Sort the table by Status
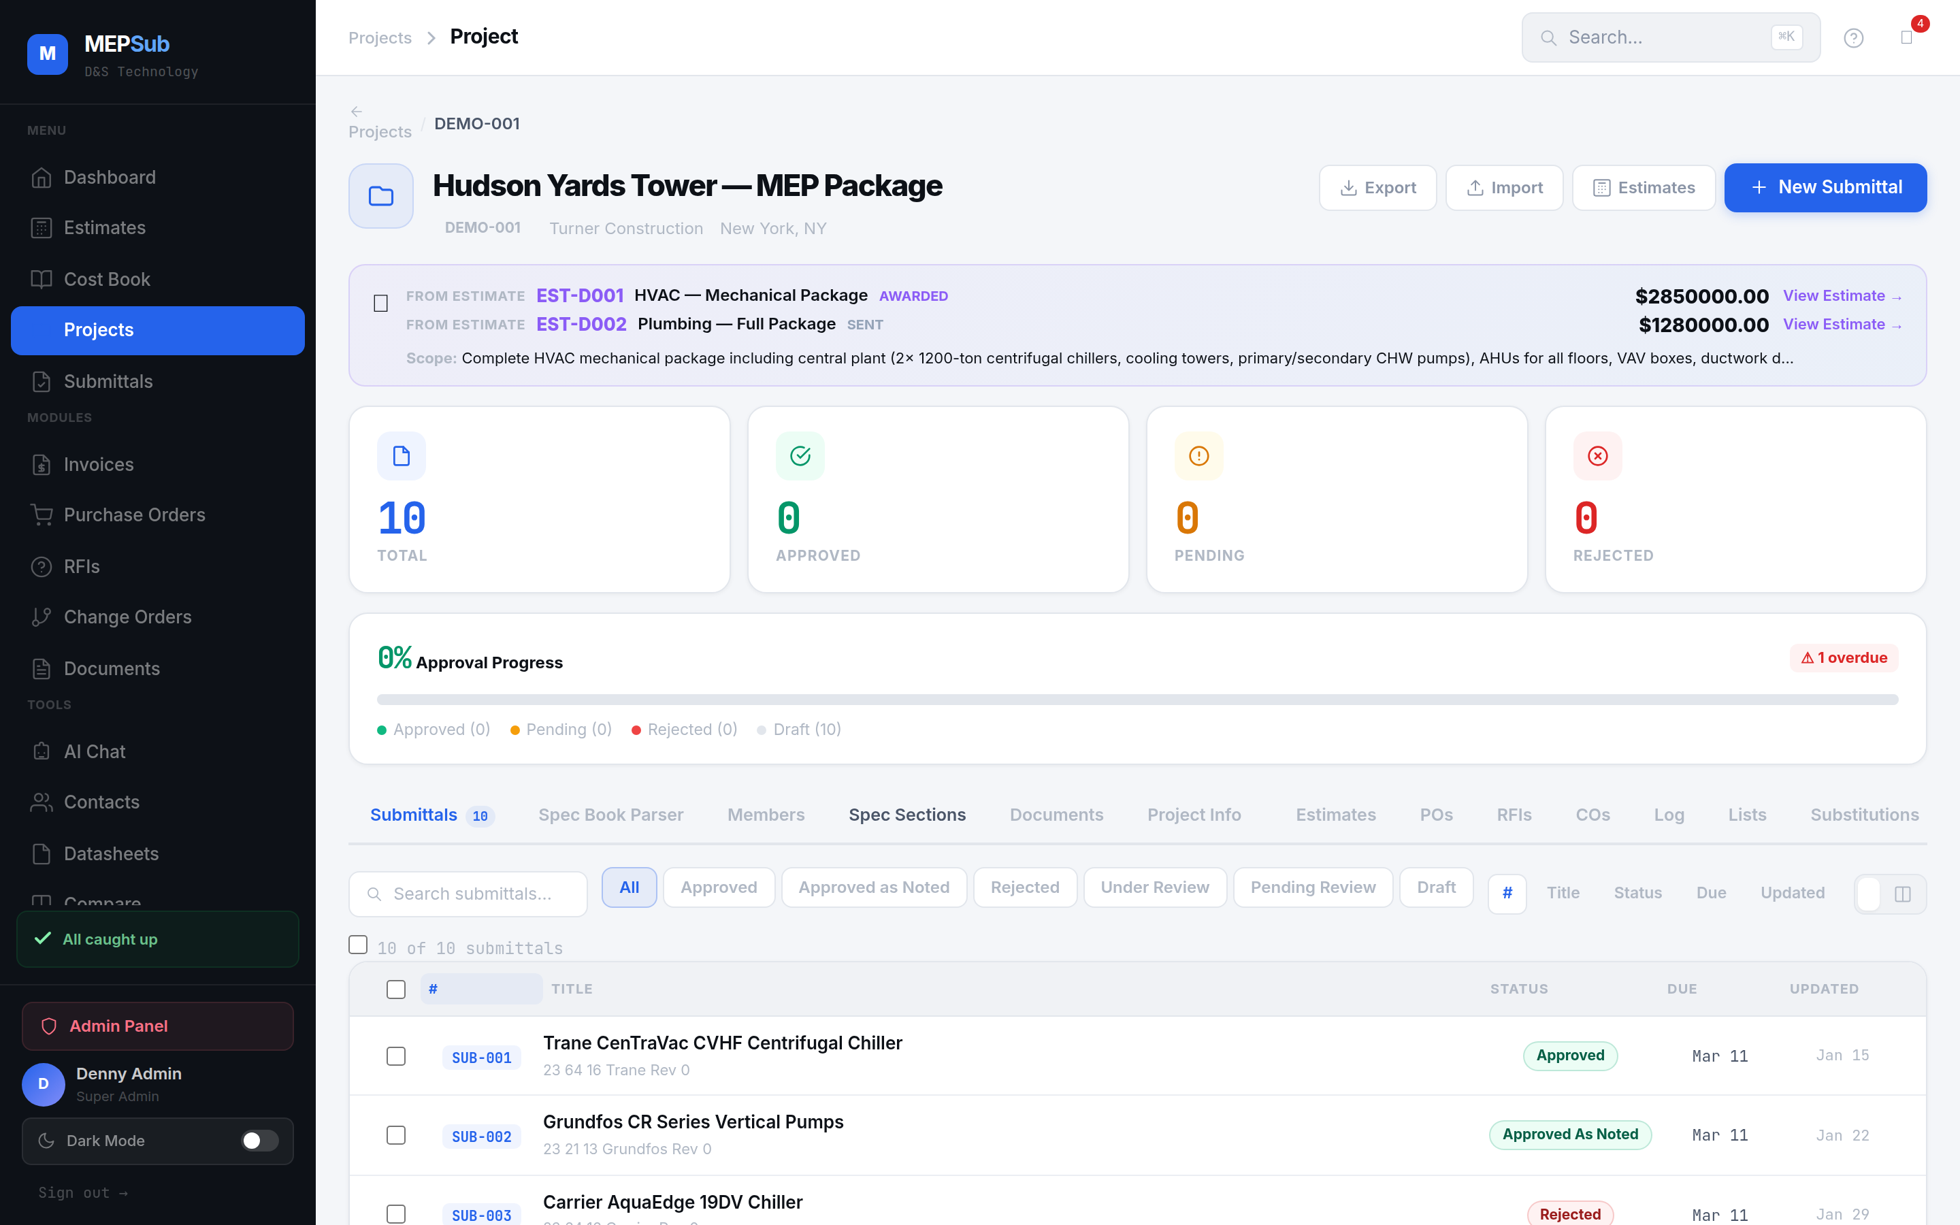The width and height of the screenshot is (1960, 1225). (x=1637, y=892)
